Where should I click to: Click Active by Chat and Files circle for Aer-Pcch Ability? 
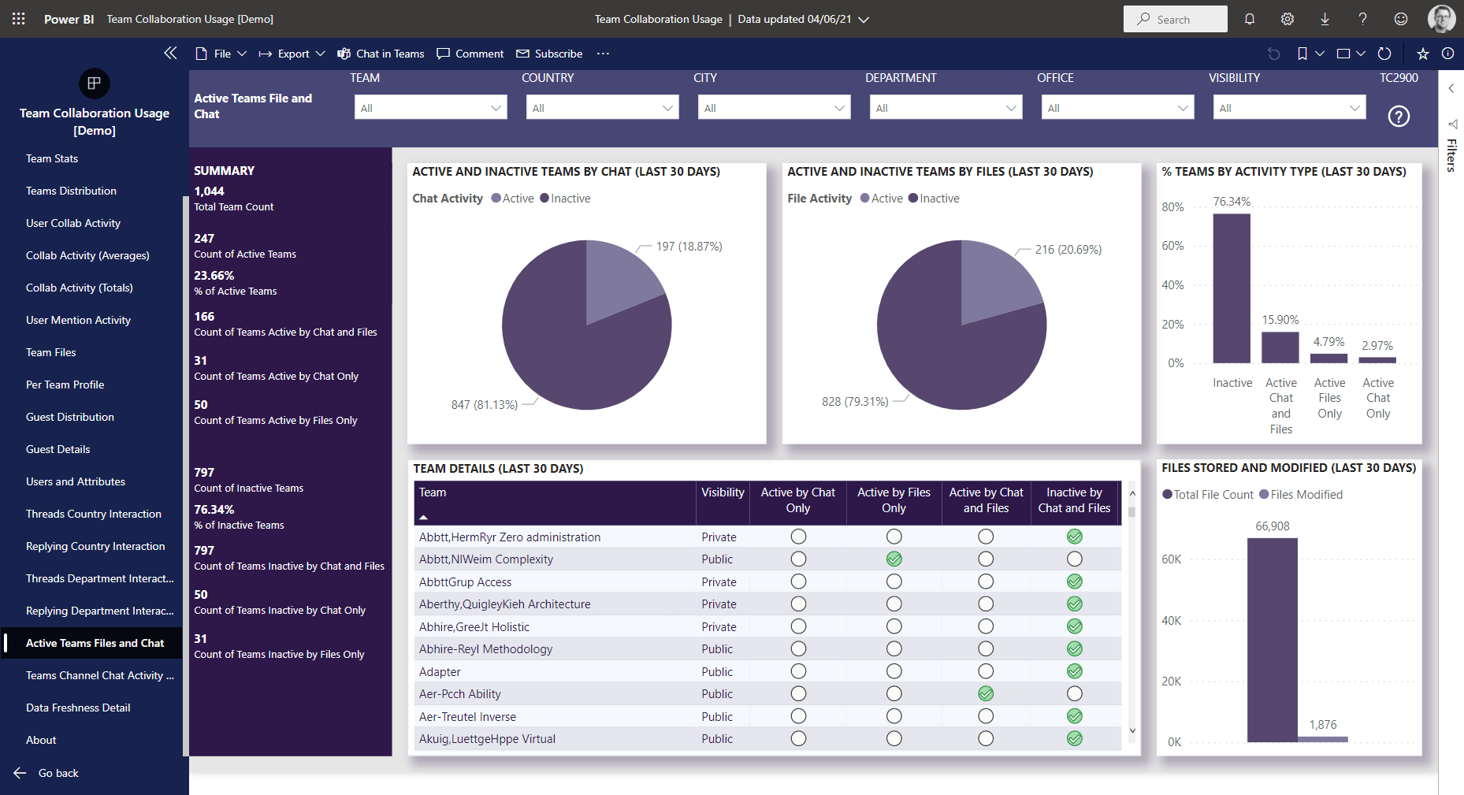pos(986,693)
